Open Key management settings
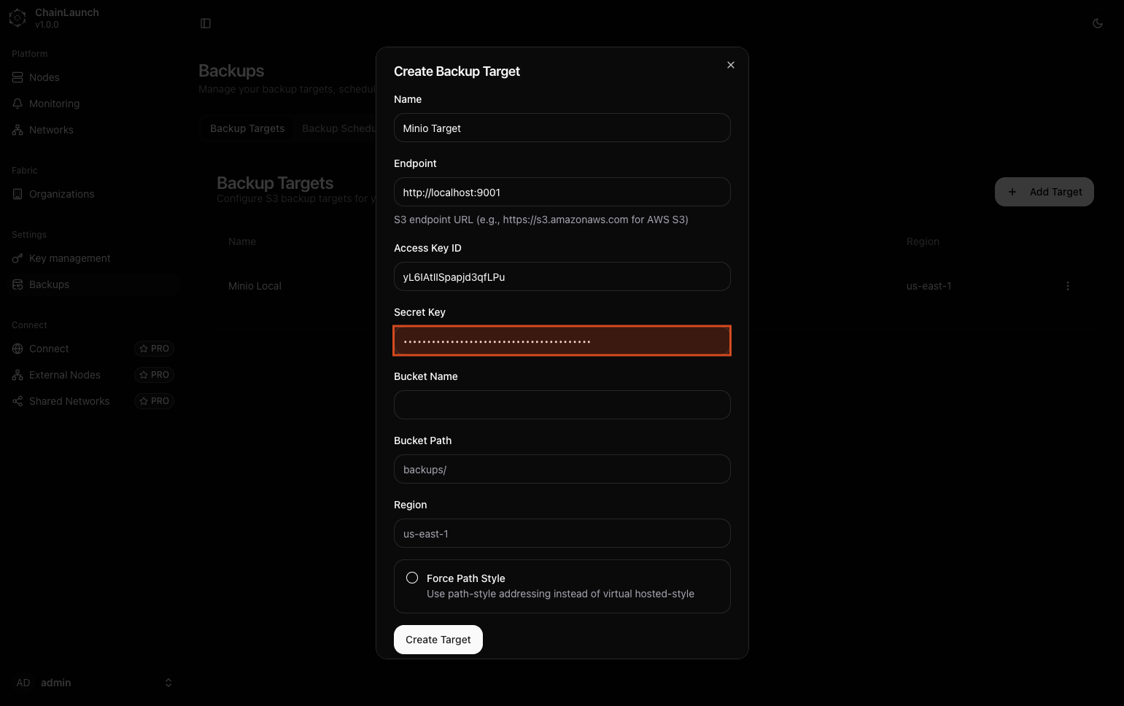1124x706 pixels. [x=69, y=258]
